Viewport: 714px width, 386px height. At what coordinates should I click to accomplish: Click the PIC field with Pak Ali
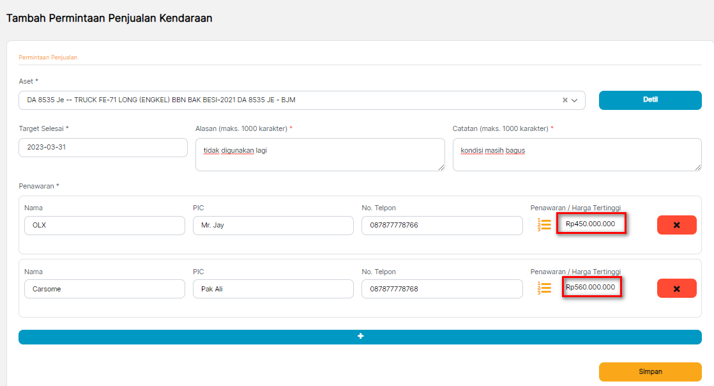click(x=273, y=289)
